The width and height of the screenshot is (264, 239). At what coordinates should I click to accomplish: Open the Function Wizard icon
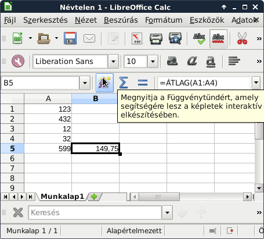click(104, 83)
